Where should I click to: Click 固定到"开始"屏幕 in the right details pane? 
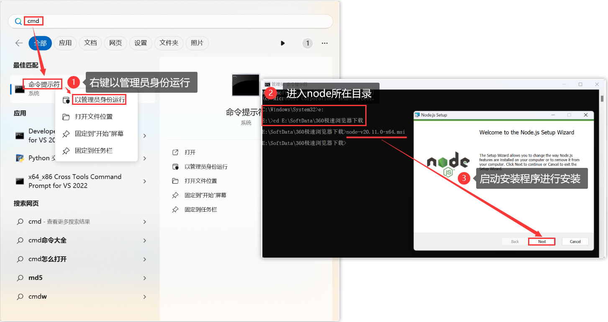[x=205, y=195]
